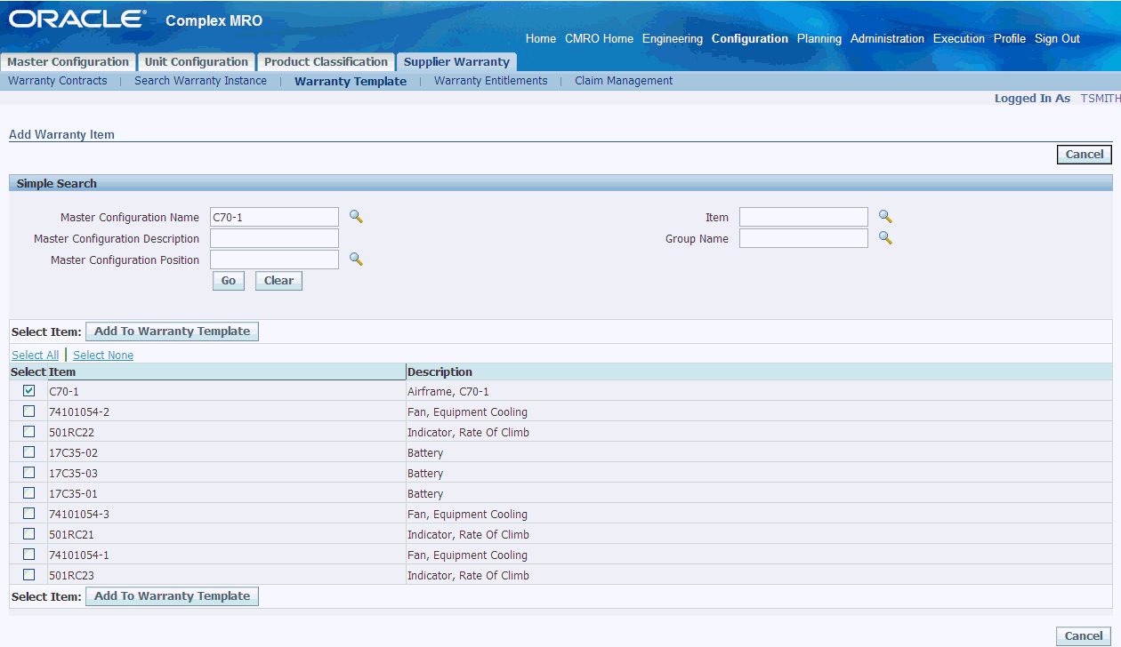Click the Home navigation link
The height and width of the screenshot is (647, 1121).
pos(541,39)
